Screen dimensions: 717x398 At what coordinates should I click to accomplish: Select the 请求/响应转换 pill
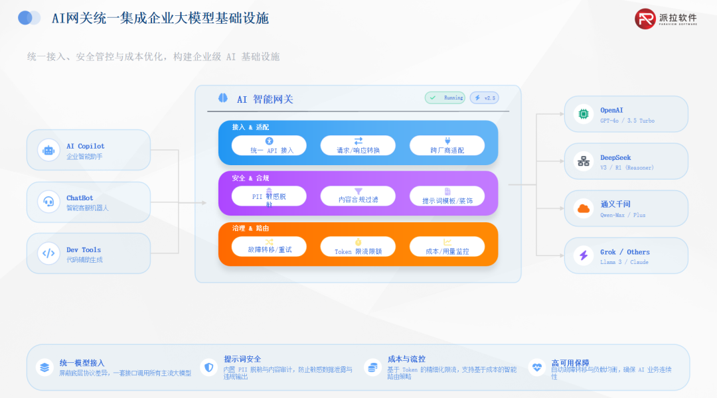(x=358, y=145)
